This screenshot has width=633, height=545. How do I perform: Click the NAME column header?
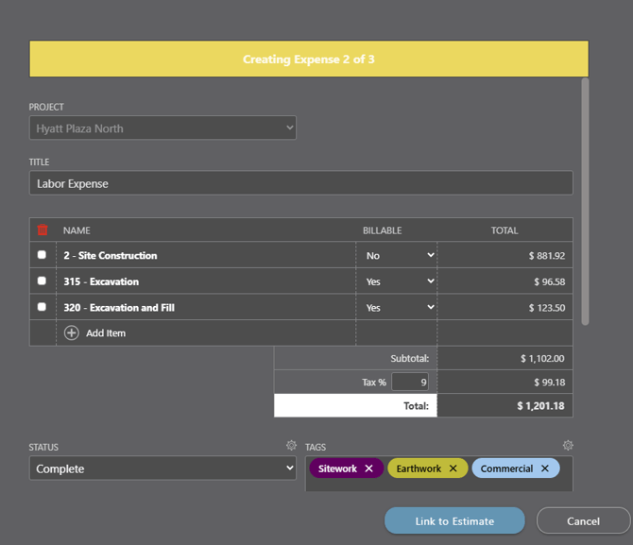[77, 230]
